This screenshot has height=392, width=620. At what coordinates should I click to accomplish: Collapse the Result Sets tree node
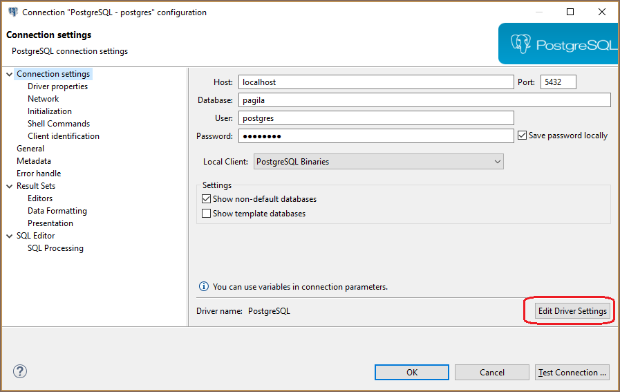(x=9, y=186)
